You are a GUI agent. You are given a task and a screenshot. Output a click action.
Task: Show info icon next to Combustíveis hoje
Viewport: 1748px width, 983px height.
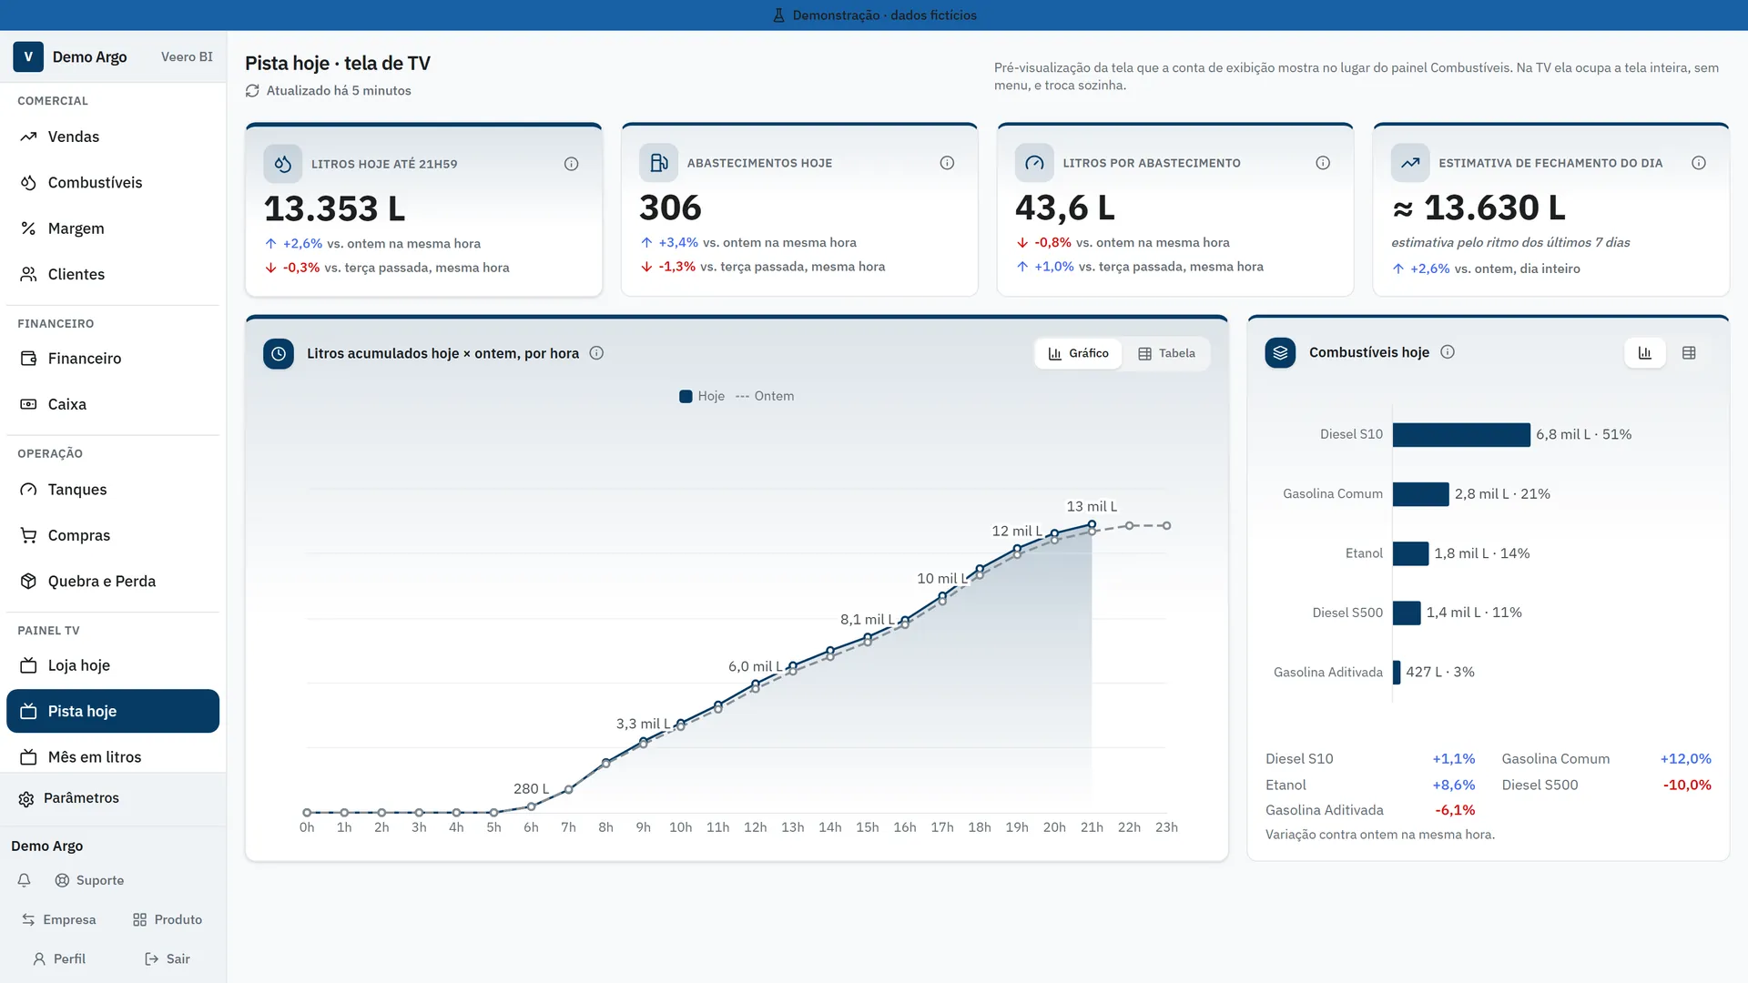point(1448,352)
